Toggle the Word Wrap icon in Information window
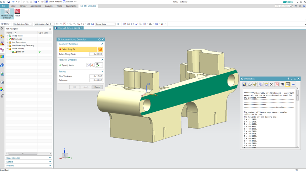The image size is (306, 171). [x=288, y=84]
